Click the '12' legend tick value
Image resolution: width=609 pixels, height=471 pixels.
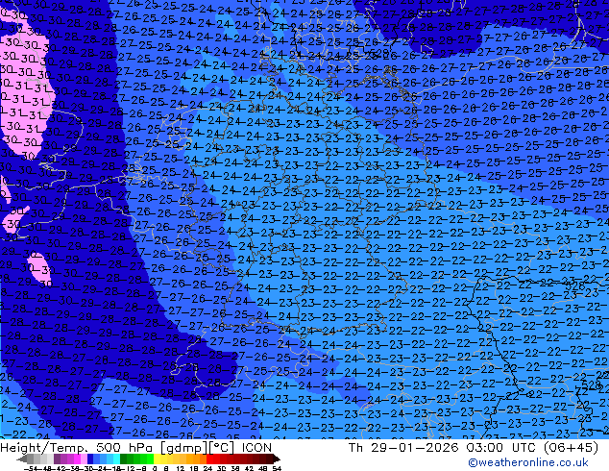(x=181, y=469)
